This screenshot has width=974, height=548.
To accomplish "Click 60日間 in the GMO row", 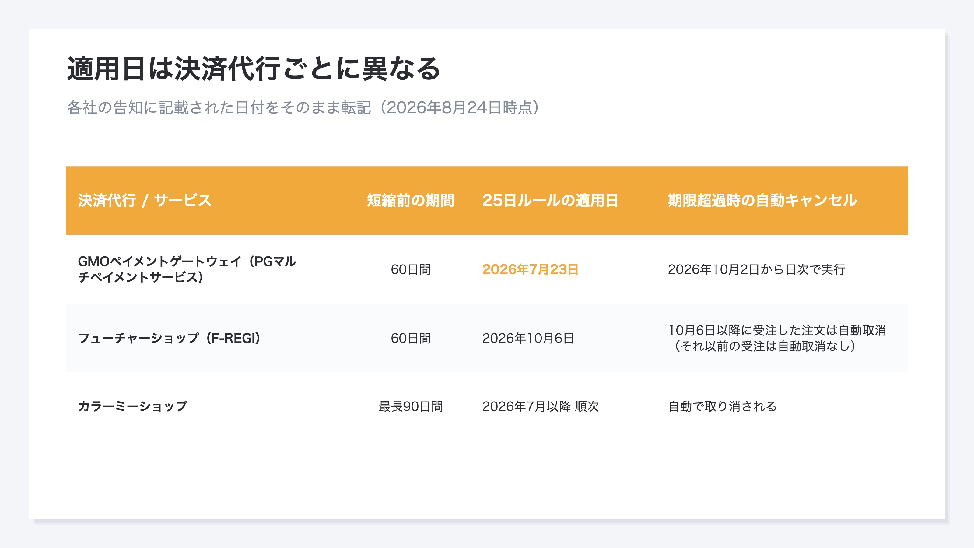I will (x=411, y=269).
